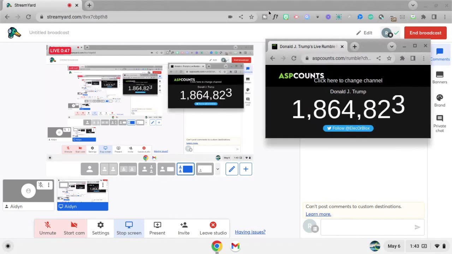Leave the studio

pyautogui.click(x=213, y=228)
